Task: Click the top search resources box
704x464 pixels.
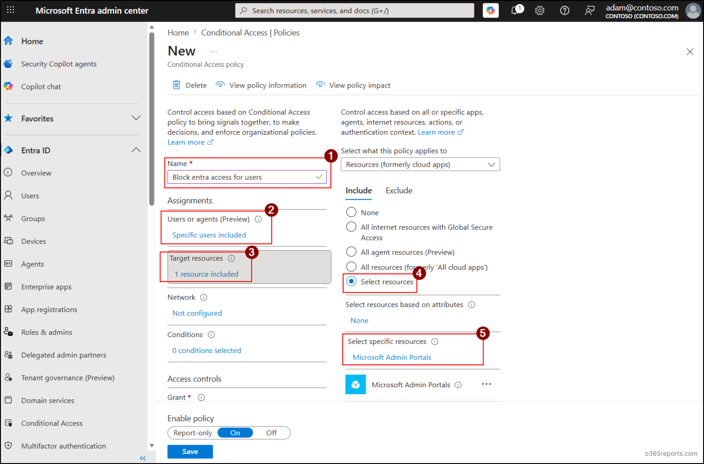Action: click(x=355, y=11)
